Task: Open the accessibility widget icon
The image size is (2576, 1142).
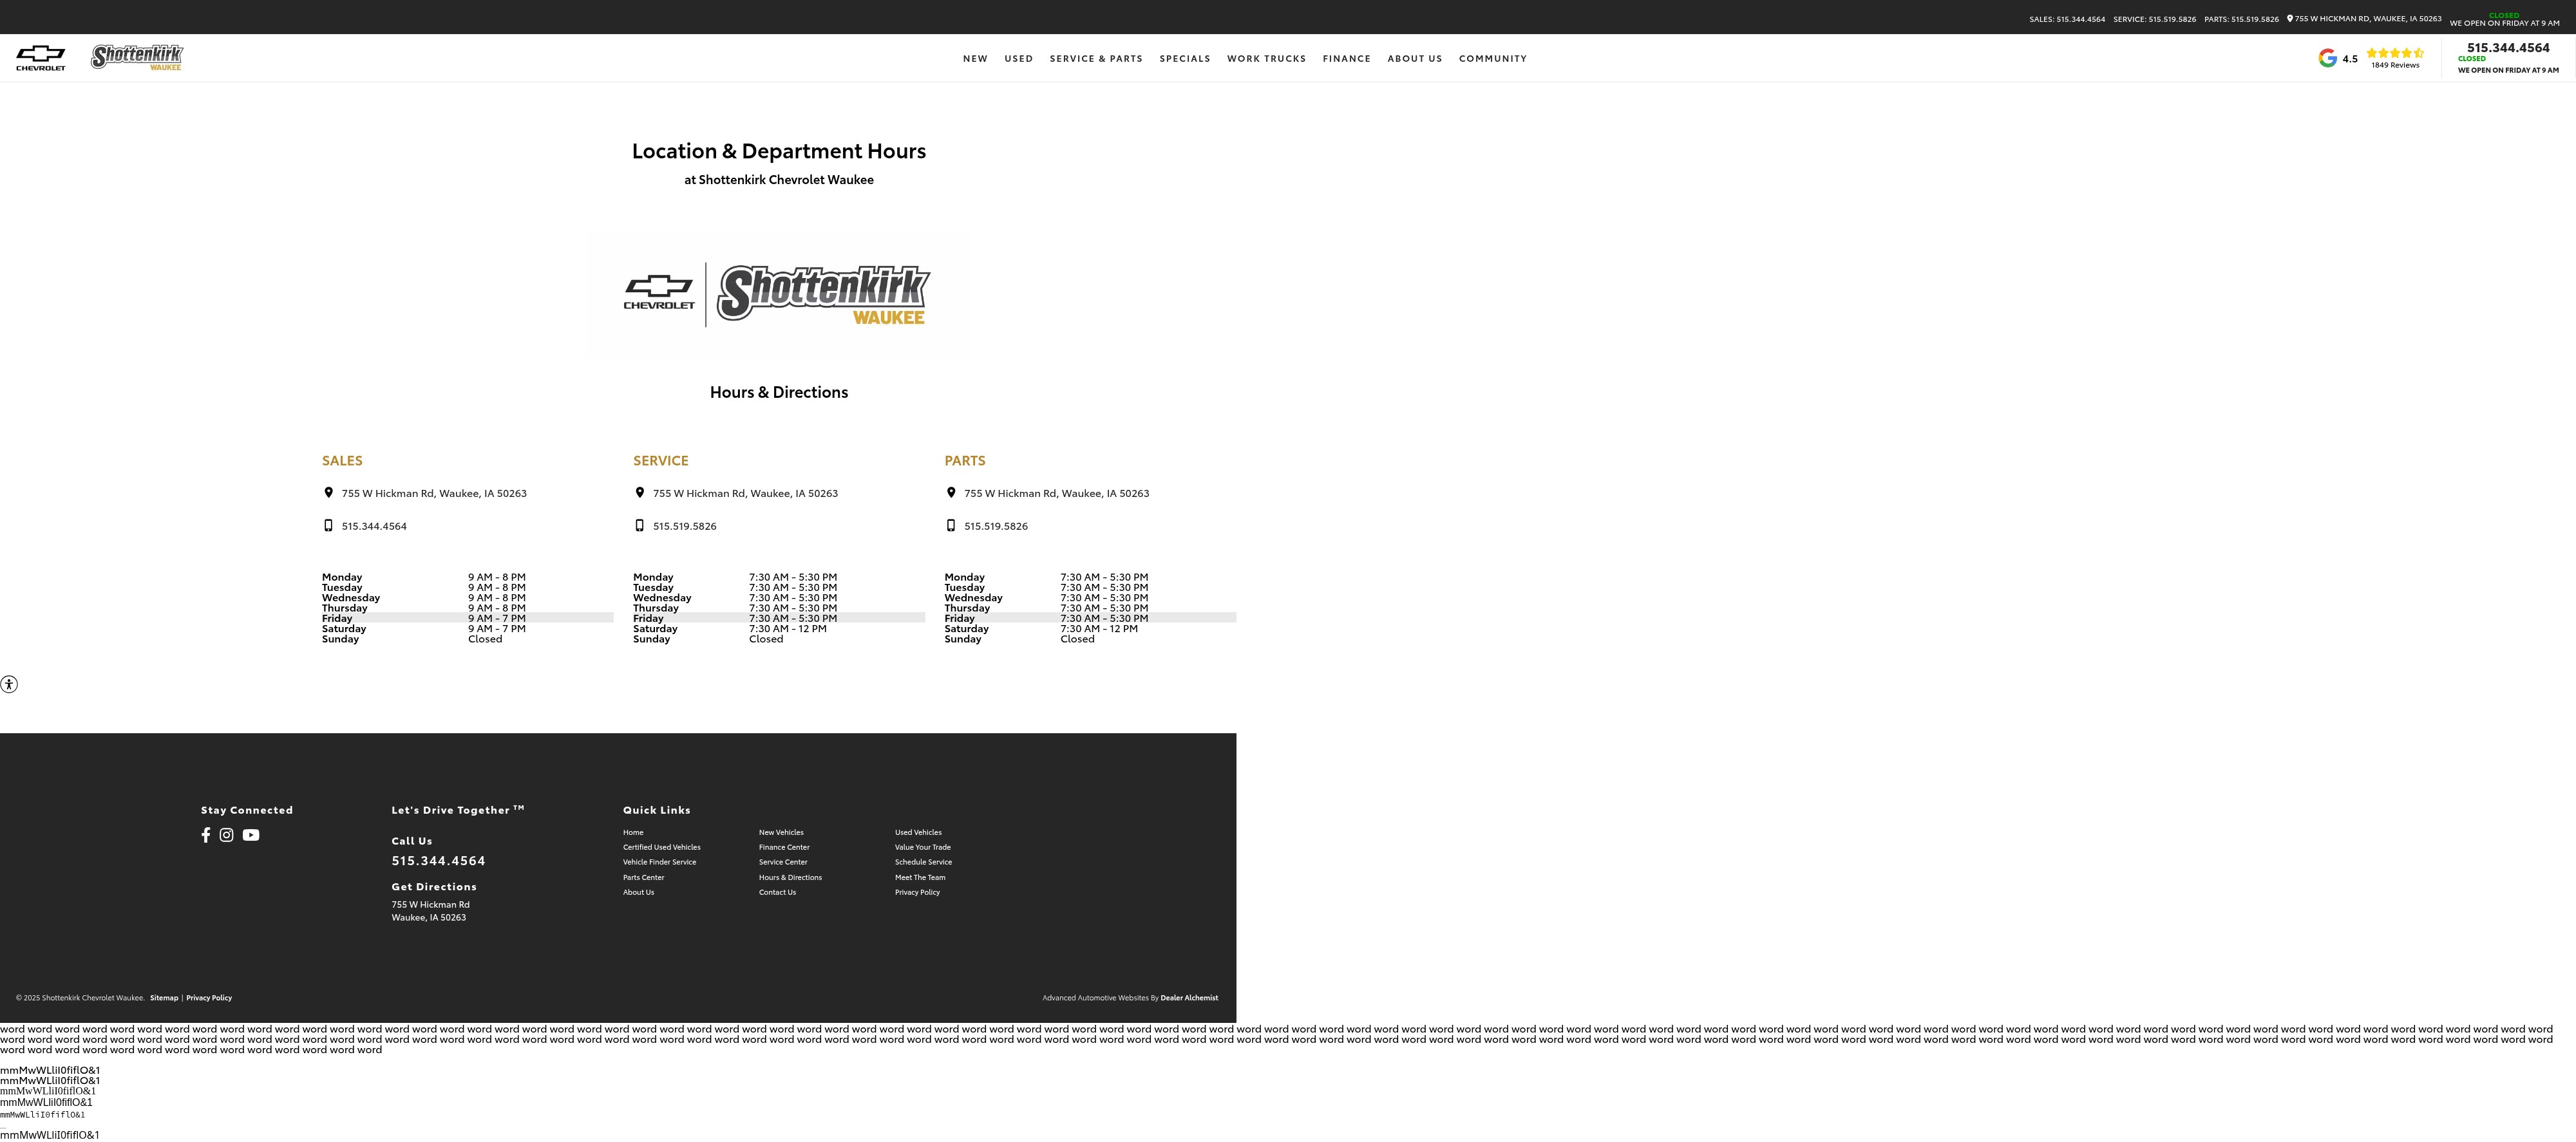Action: click(x=9, y=684)
